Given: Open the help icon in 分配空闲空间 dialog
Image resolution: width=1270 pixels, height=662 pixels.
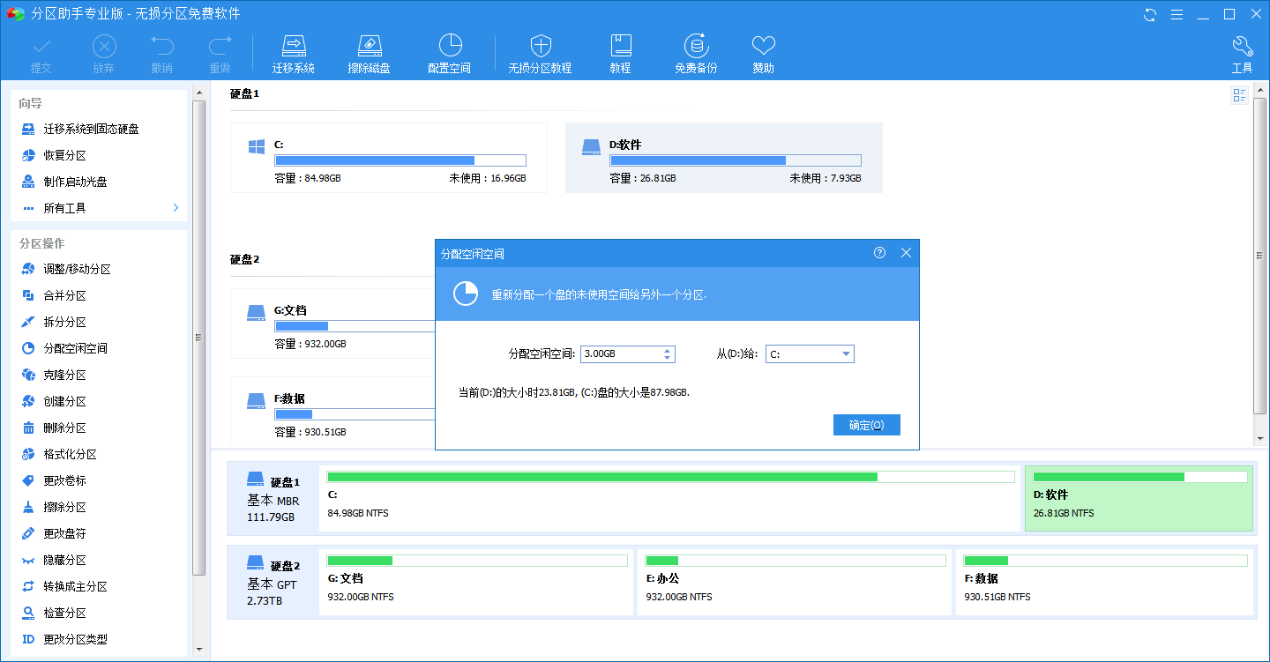Looking at the screenshot, I should pos(879,253).
